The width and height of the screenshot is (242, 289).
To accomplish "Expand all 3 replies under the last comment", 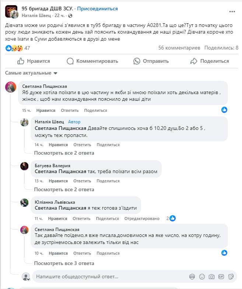I will tap(64, 263).
